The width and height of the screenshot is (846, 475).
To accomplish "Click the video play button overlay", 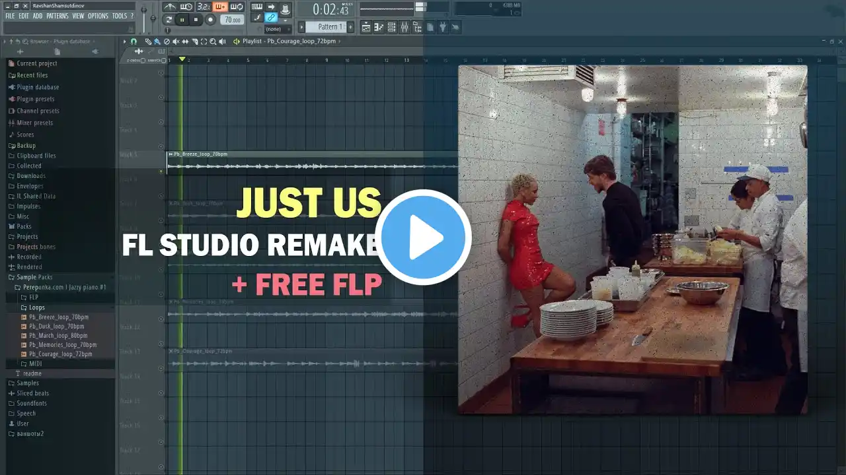I will point(423,237).
